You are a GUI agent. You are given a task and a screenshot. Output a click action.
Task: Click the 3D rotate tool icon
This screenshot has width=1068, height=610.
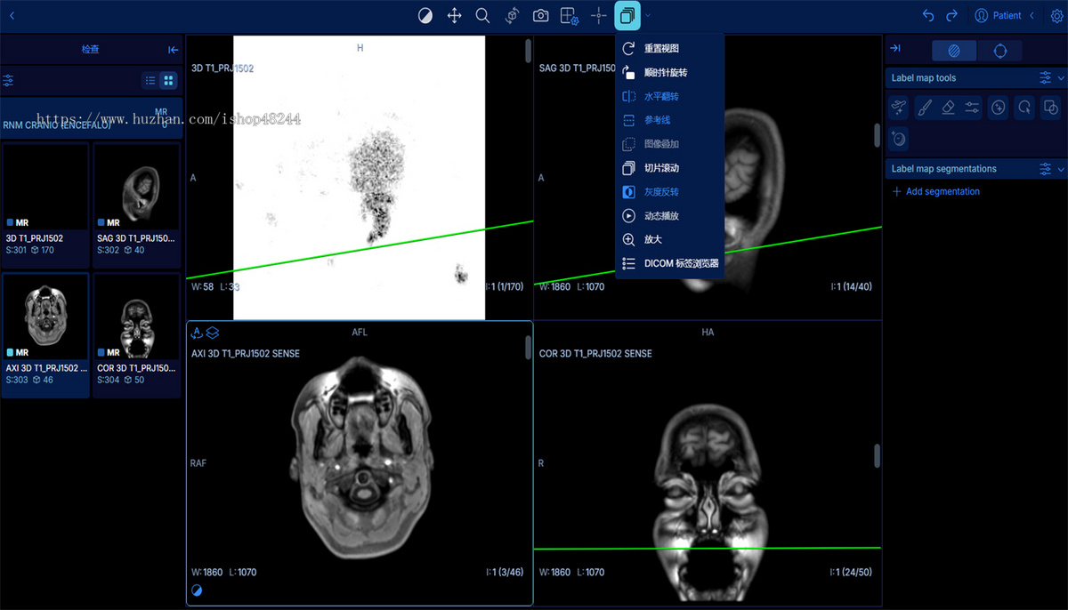(512, 16)
